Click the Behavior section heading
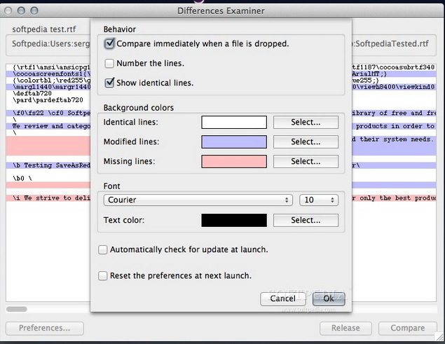 119,29
